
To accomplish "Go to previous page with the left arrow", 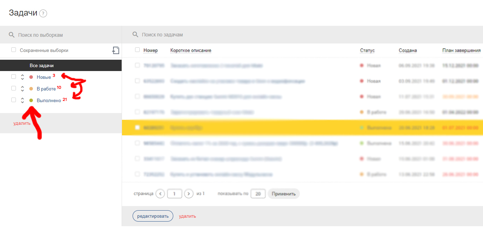I will click(x=160, y=194).
